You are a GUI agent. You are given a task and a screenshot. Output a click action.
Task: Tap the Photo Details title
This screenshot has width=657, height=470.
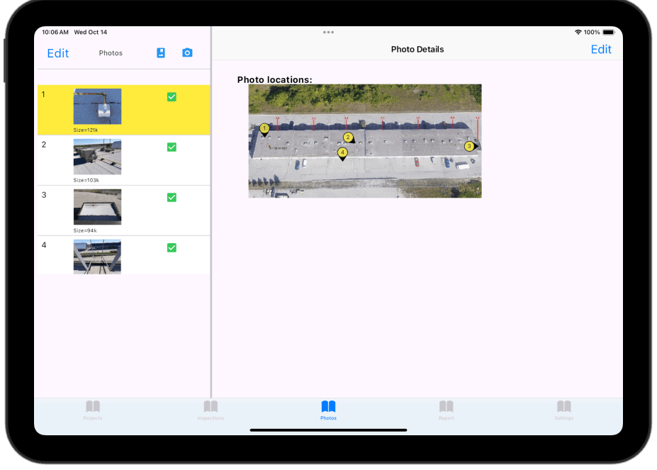coord(417,50)
